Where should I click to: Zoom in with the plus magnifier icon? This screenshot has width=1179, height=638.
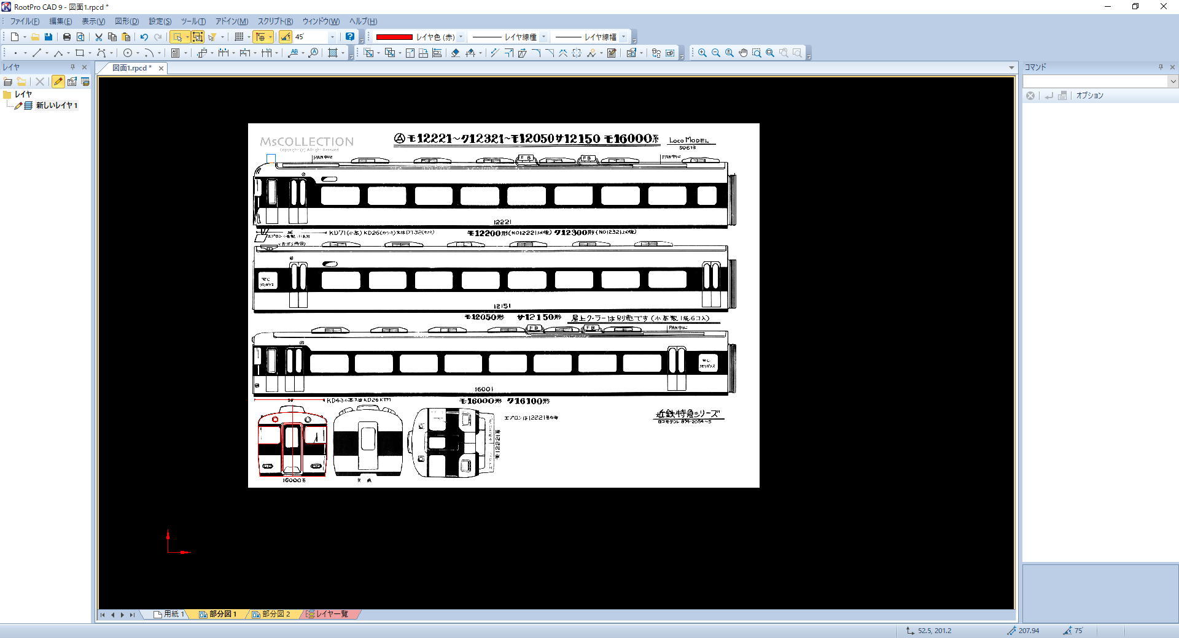tap(702, 53)
